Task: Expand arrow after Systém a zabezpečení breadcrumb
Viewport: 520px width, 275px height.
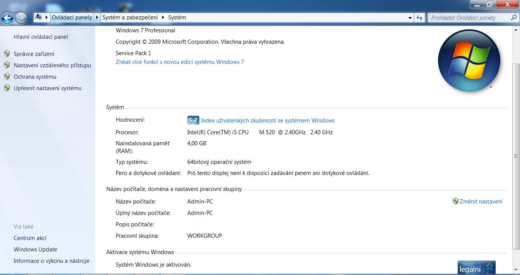Action: click(x=163, y=17)
